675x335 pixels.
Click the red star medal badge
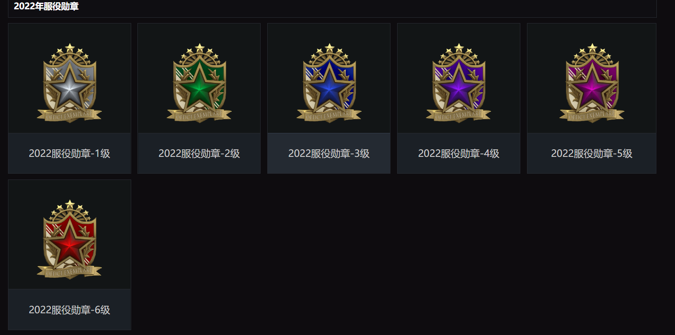click(x=70, y=239)
